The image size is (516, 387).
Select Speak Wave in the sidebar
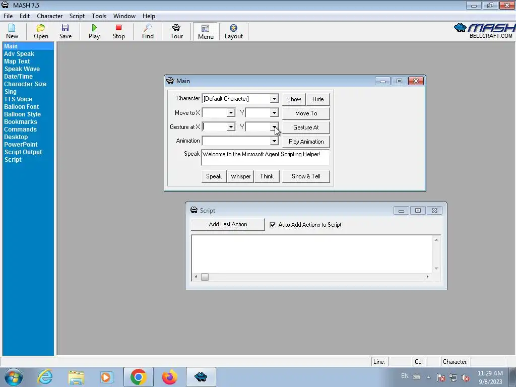22,69
